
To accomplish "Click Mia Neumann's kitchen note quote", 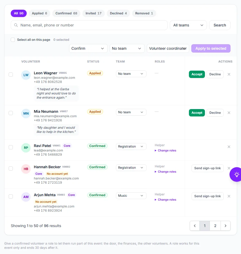I will [x=56, y=130].
